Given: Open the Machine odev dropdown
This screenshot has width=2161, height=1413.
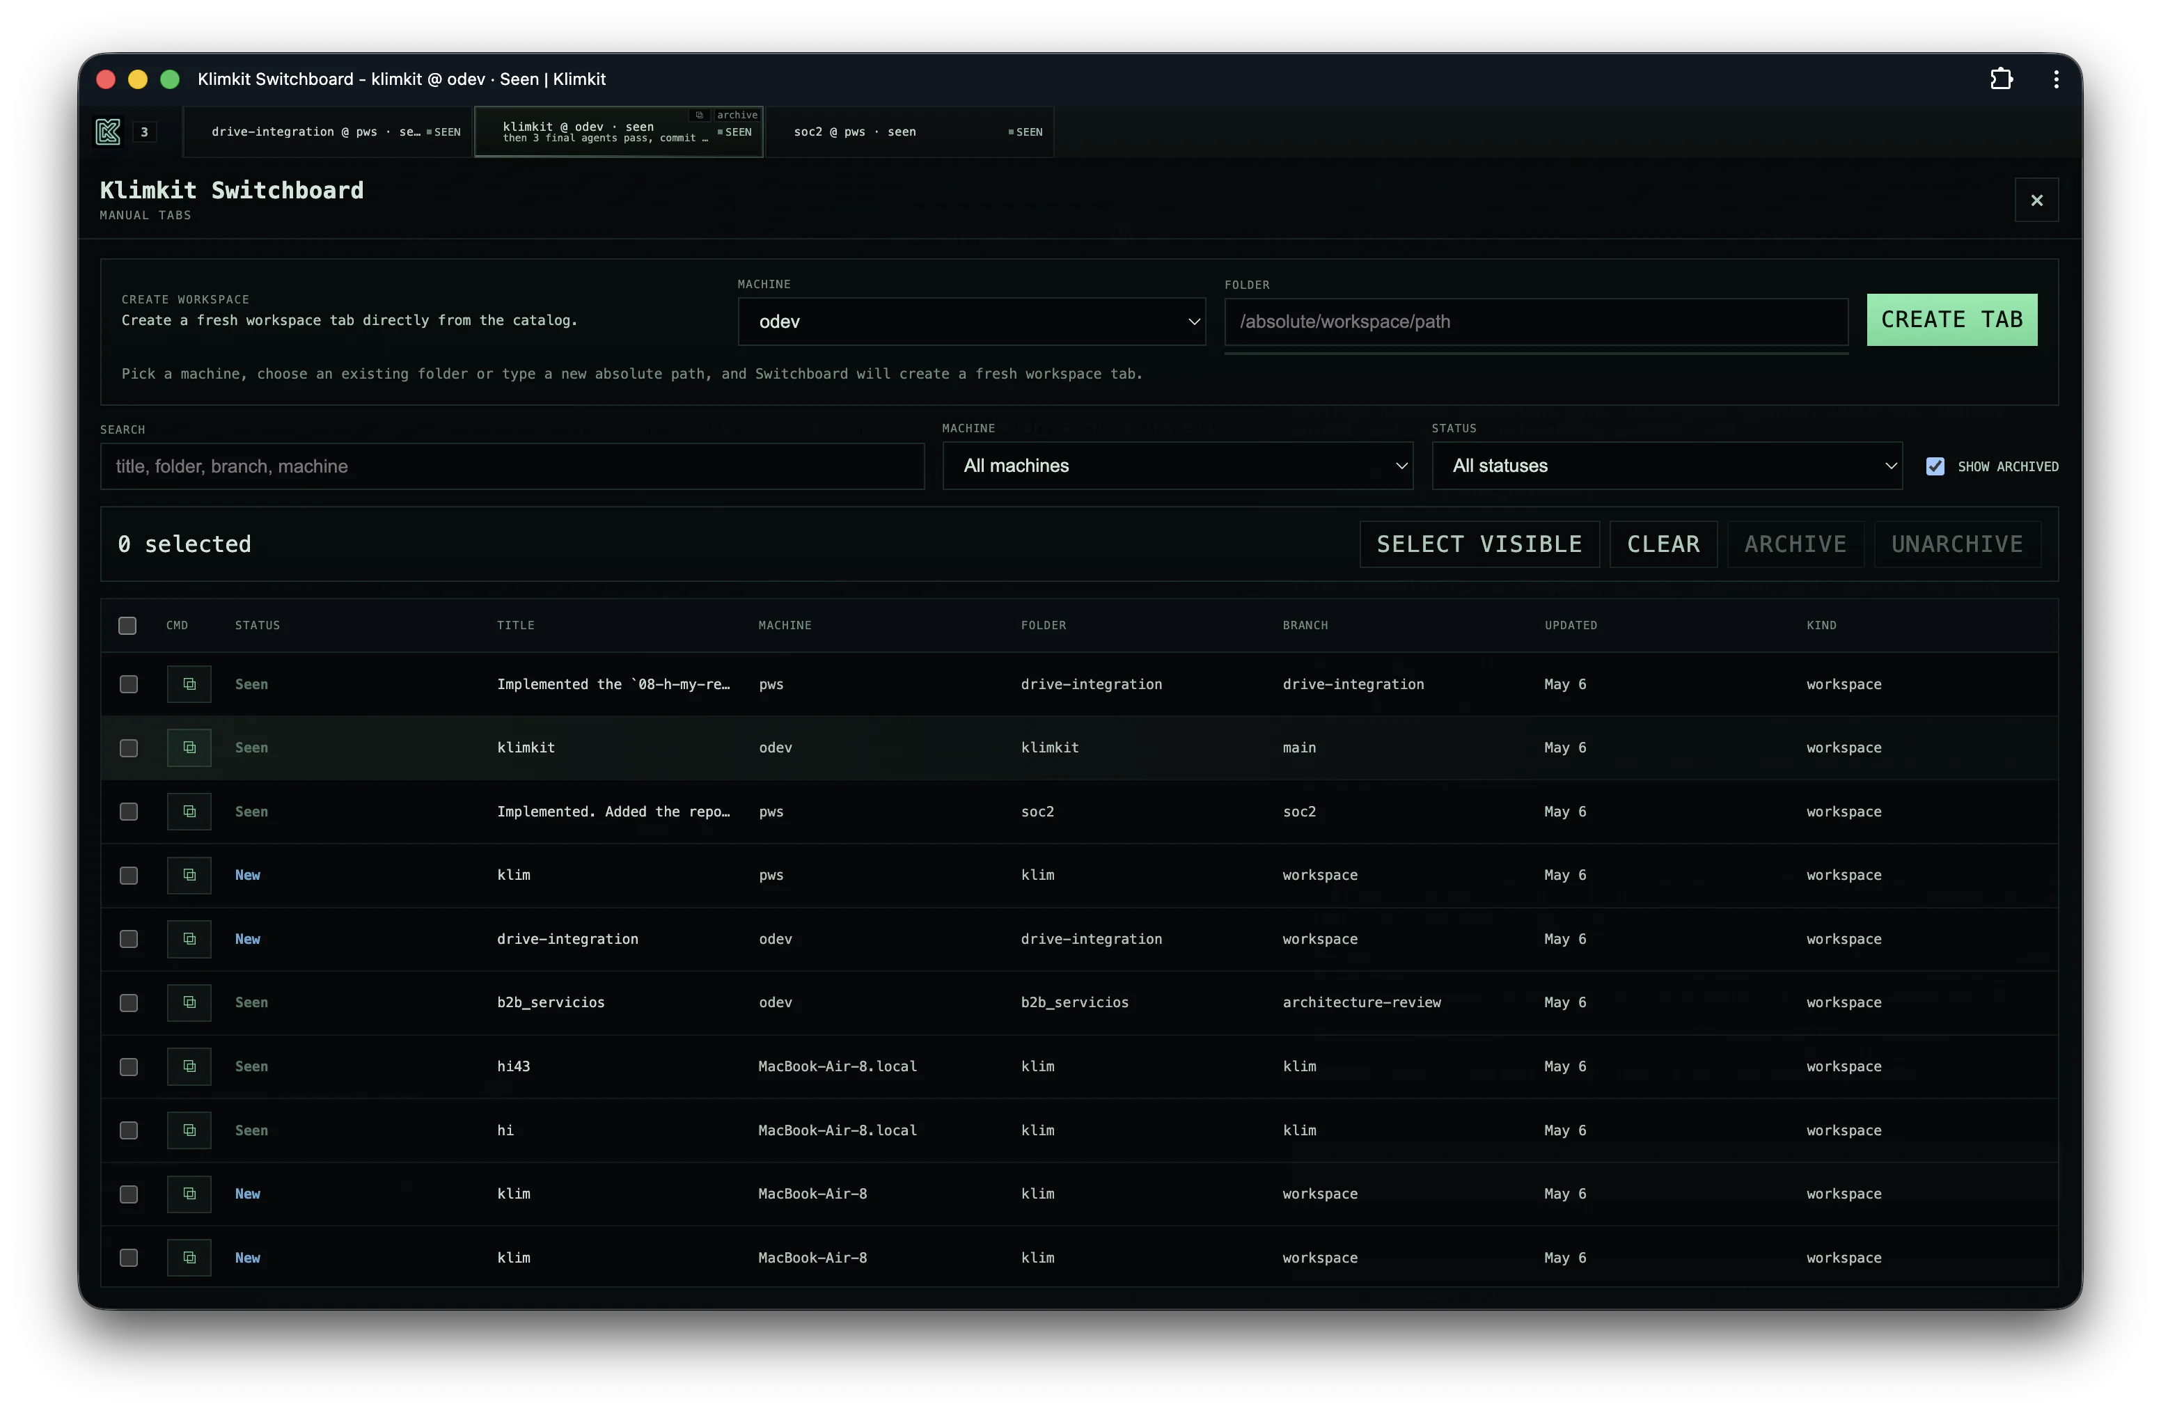Looking at the screenshot, I should point(971,322).
